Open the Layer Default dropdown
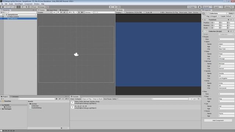Image resolution: width=235 pixels, height=132 pixels. tap(230, 16)
